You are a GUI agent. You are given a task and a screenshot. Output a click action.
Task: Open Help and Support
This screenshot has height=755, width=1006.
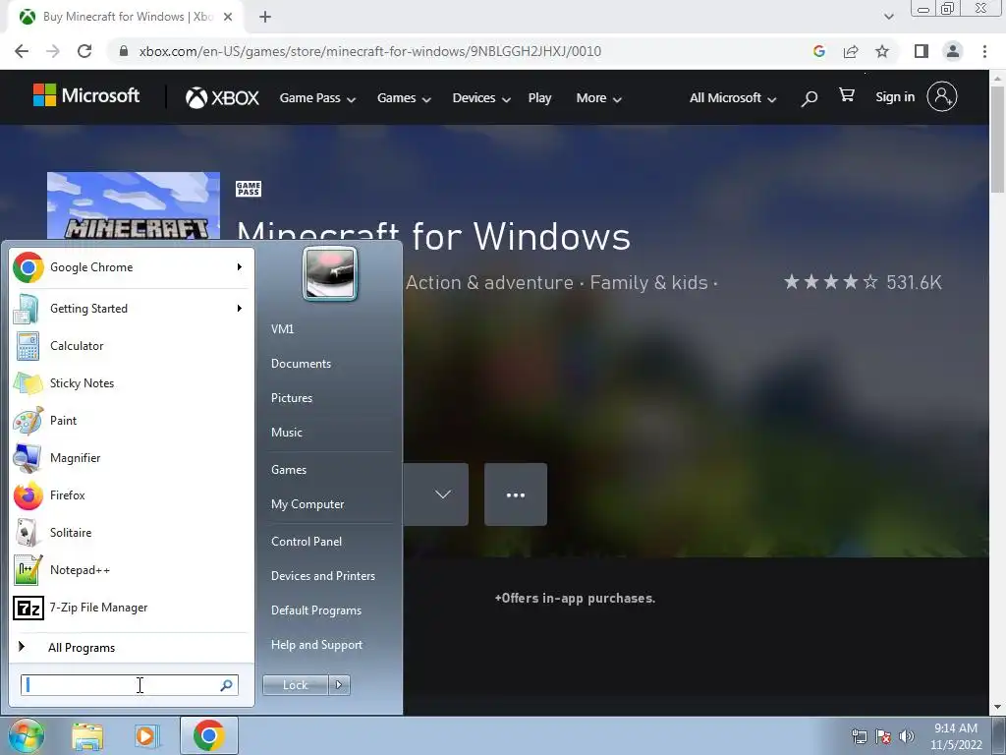(x=317, y=645)
